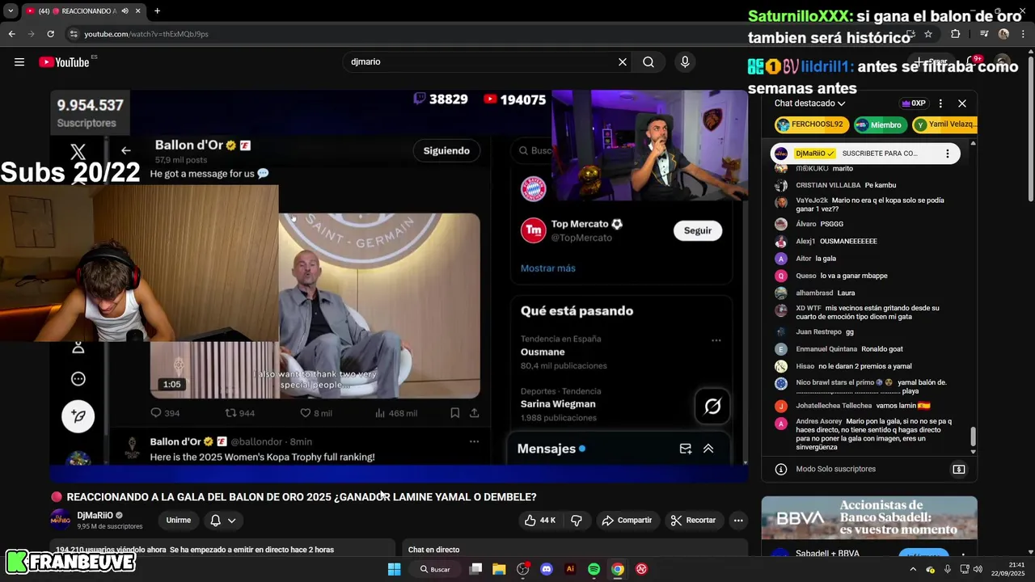Click the info icon beside Modo Solo suscriptores
Viewport: 1035px width, 582px height.
pyautogui.click(x=781, y=469)
